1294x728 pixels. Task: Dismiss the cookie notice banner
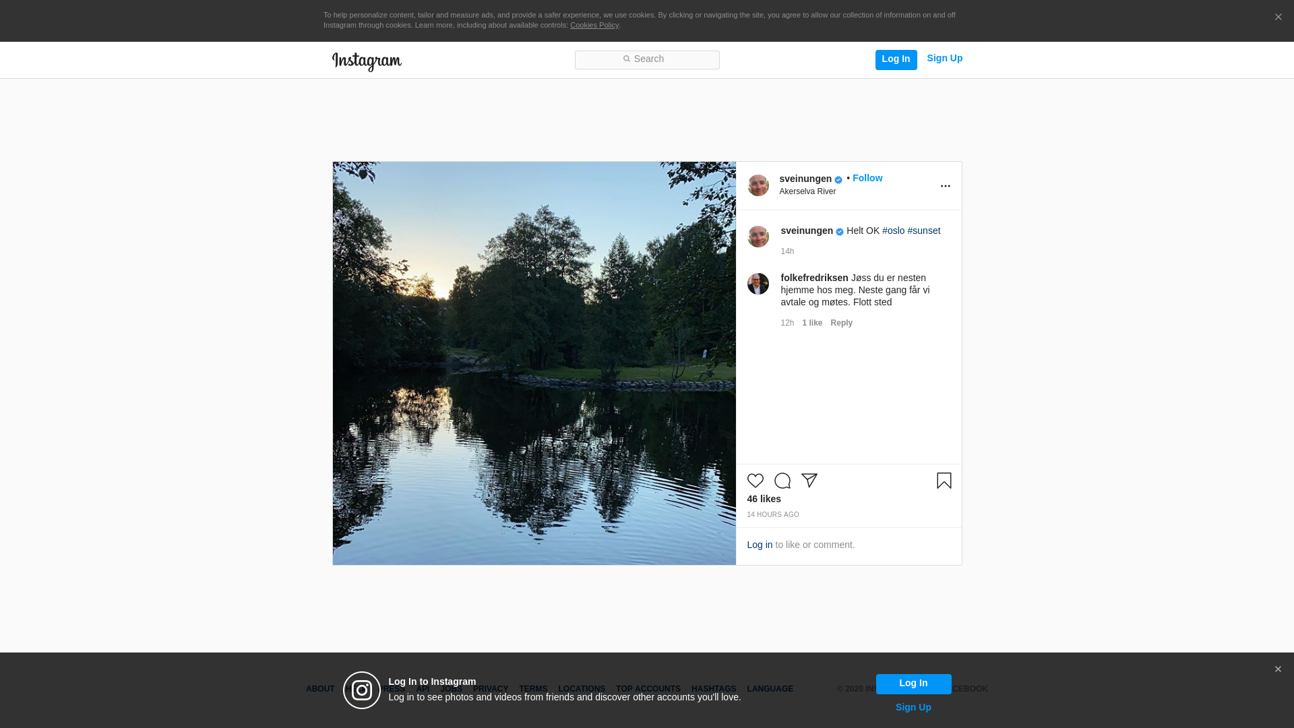click(x=1278, y=18)
